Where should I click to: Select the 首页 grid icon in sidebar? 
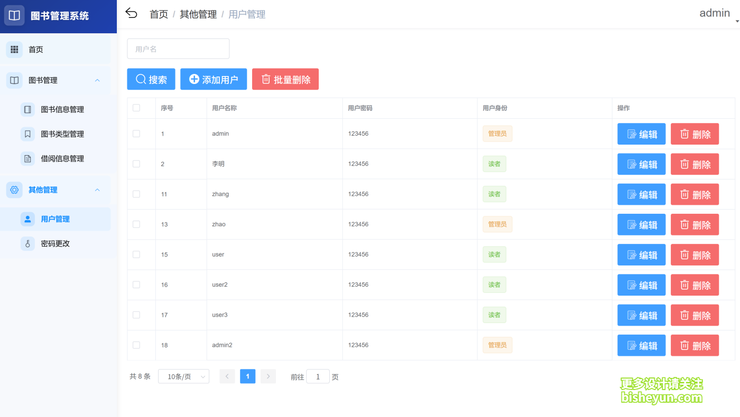click(14, 49)
